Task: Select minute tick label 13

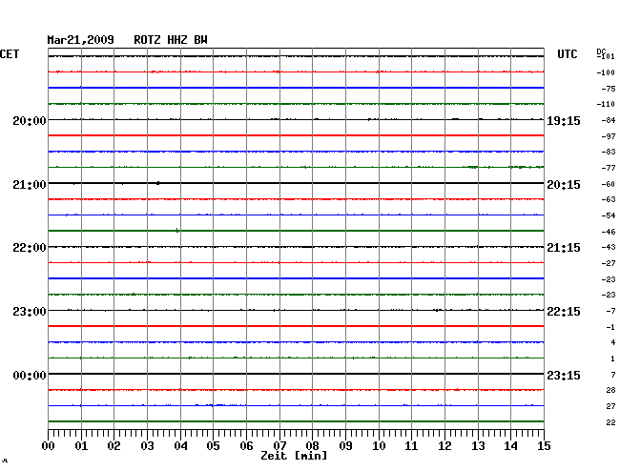Action: [478, 445]
